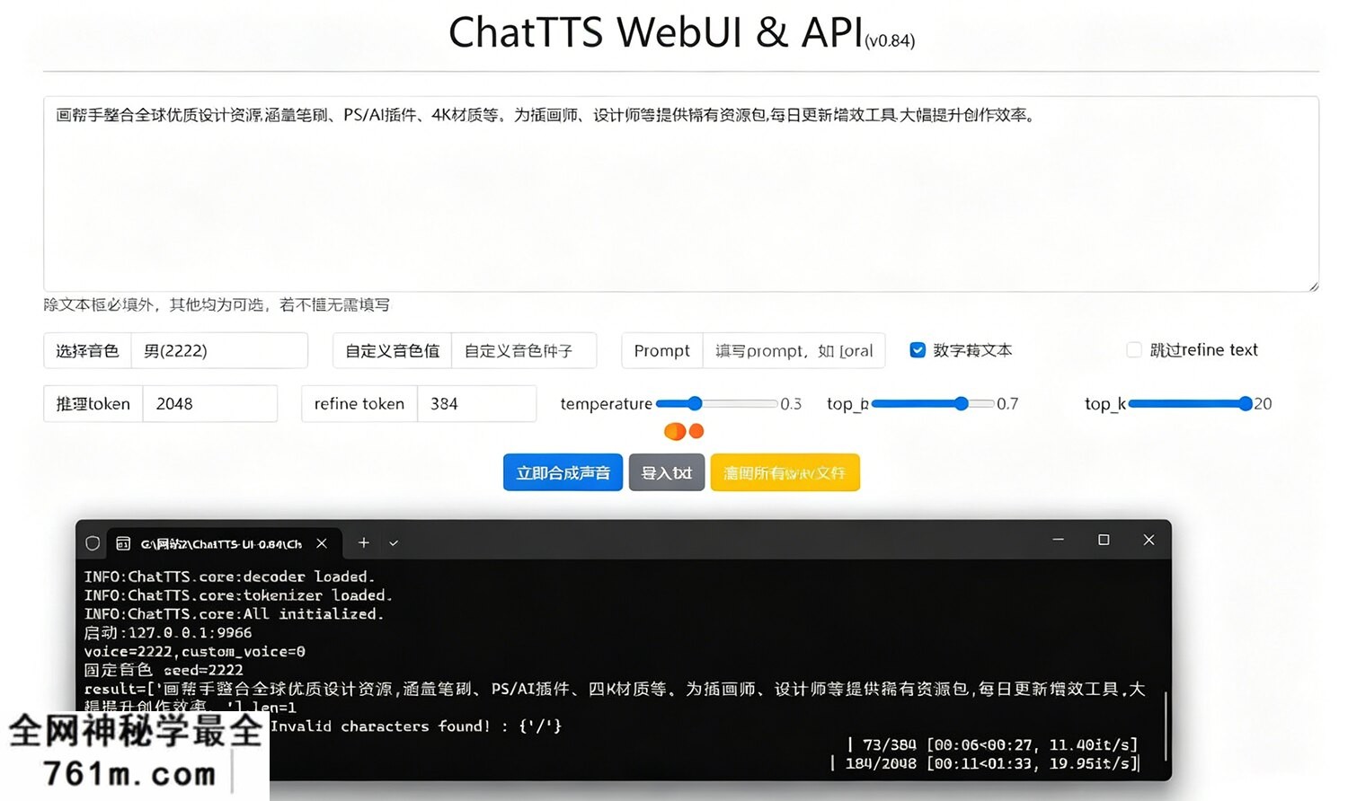Expand the terminal new-tab profile chevron

(394, 543)
